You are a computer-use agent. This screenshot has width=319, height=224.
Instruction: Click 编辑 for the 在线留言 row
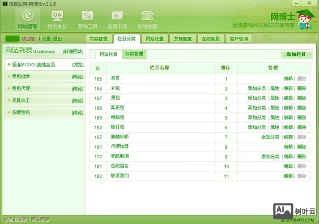288,166
